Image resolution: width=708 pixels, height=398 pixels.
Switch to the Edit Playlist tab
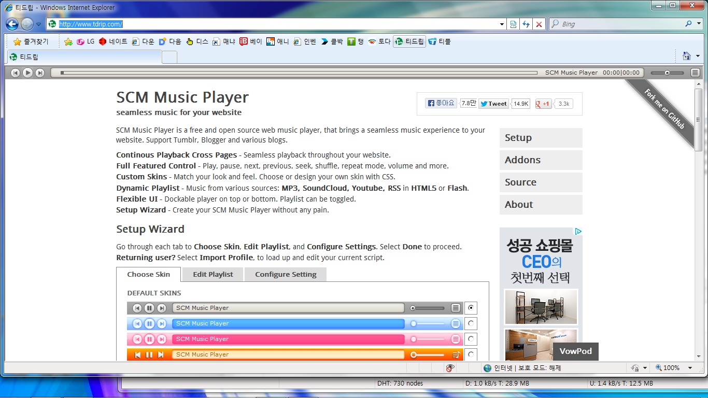tap(213, 275)
